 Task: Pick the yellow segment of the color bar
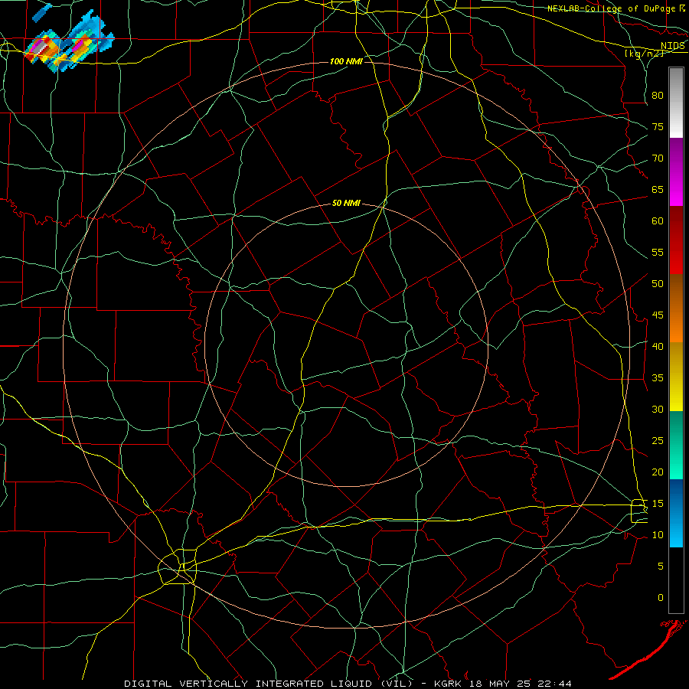point(676,377)
